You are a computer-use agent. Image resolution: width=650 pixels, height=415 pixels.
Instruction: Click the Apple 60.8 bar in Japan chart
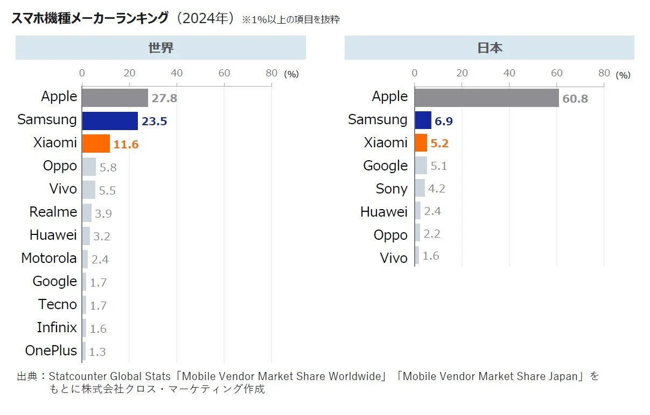[x=487, y=98]
